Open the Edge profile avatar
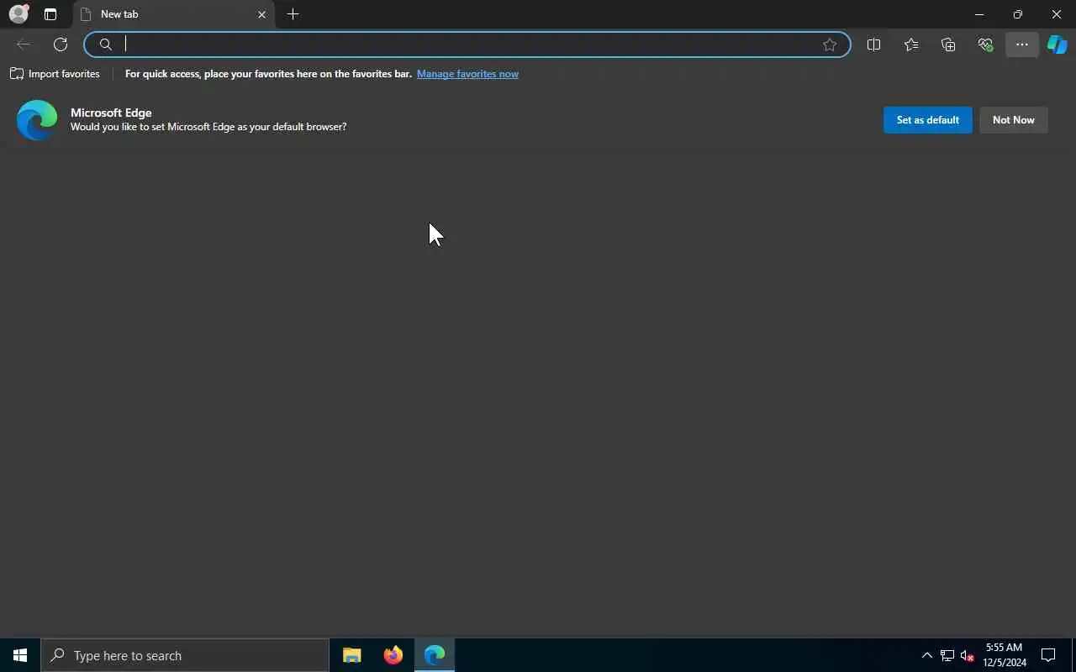This screenshot has height=672, width=1076. point(18,14)
